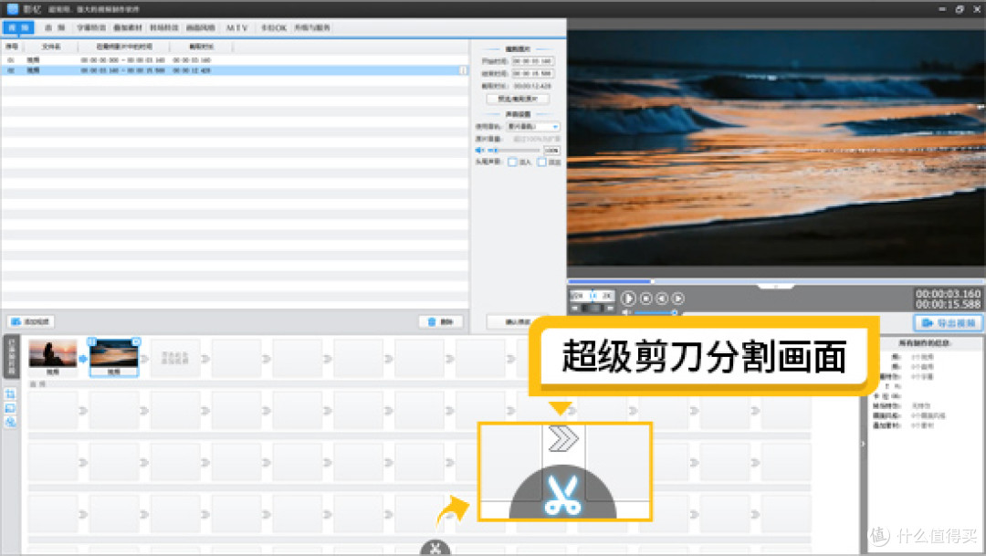This screenshot has height=556, width=986.
Task: Select highlighted clip row 02 in list
Action: (235, 70)
